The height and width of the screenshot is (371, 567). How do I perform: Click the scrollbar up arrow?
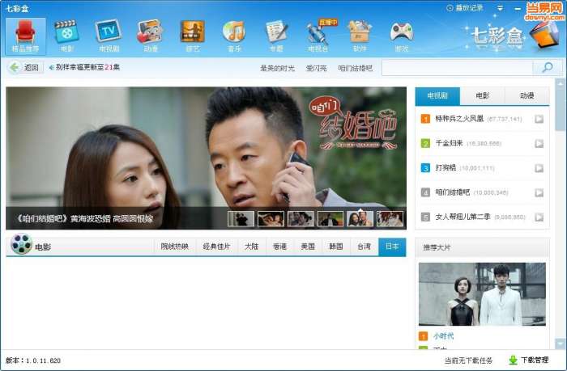[561, 83]
